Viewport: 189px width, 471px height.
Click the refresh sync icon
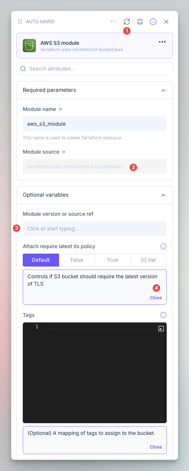pos(127,22)
